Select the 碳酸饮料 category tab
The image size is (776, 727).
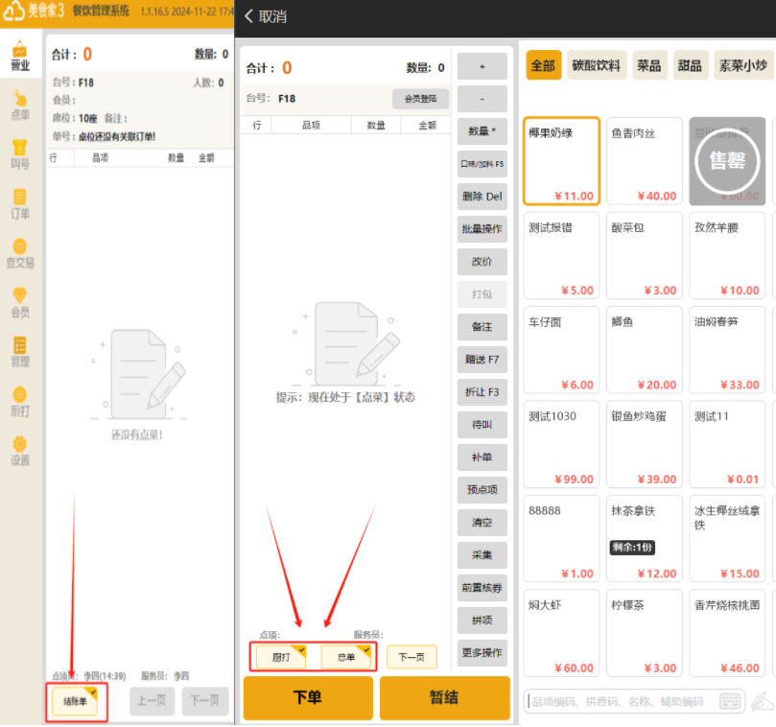click(x=597, y=65)
